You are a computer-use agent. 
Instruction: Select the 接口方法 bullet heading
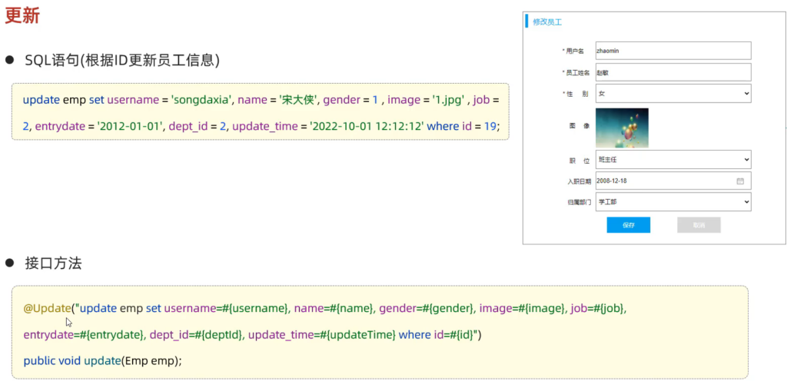pos(53,263)
